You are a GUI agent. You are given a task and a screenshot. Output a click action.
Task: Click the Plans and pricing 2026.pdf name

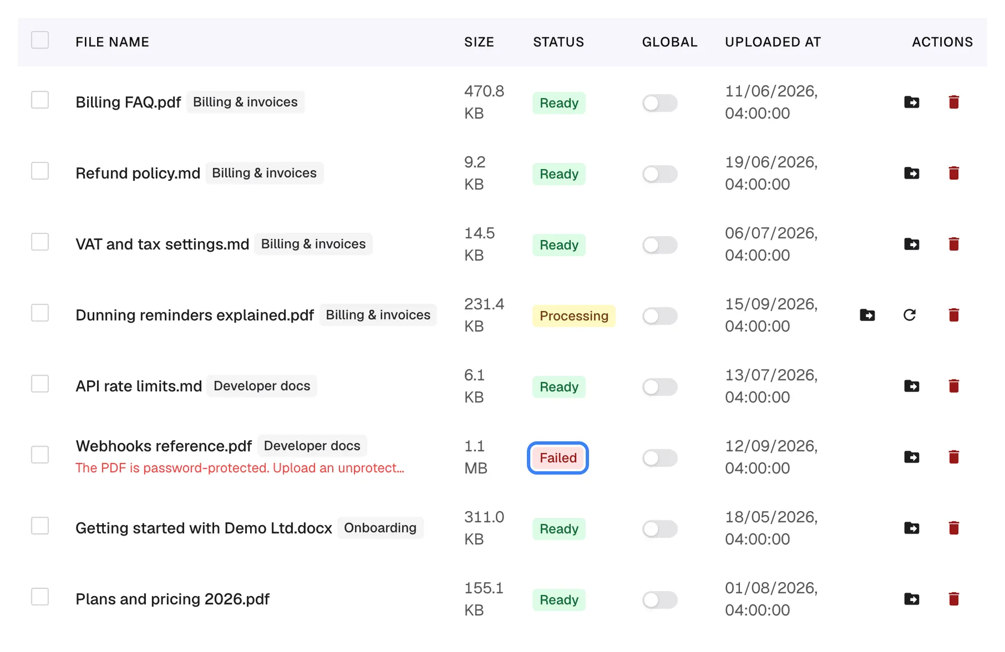coord(173,599)
